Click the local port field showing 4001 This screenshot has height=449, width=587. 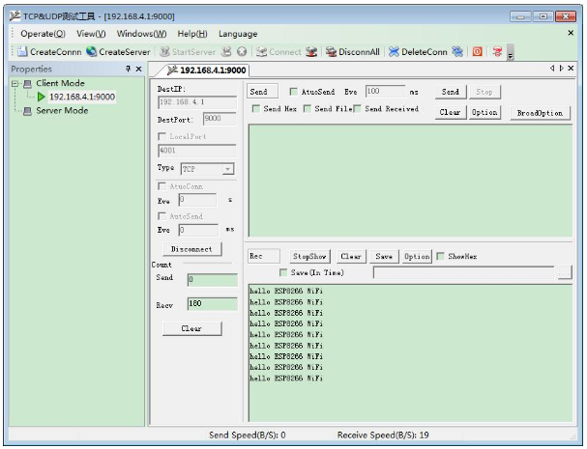click(197, 151)
